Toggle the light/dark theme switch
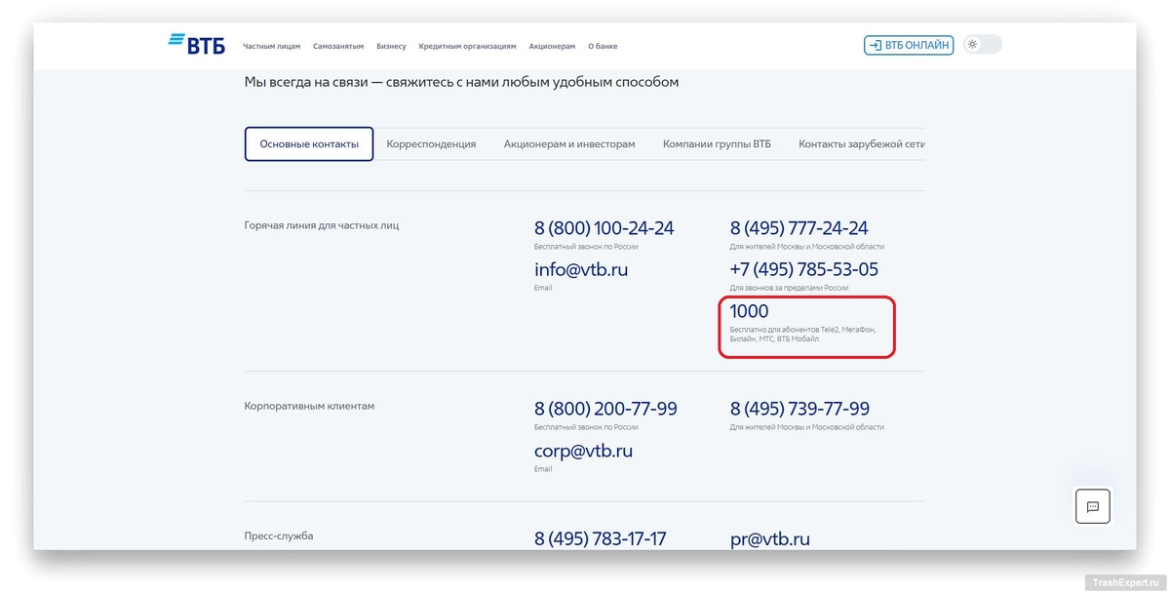 [x=982, y=43]
